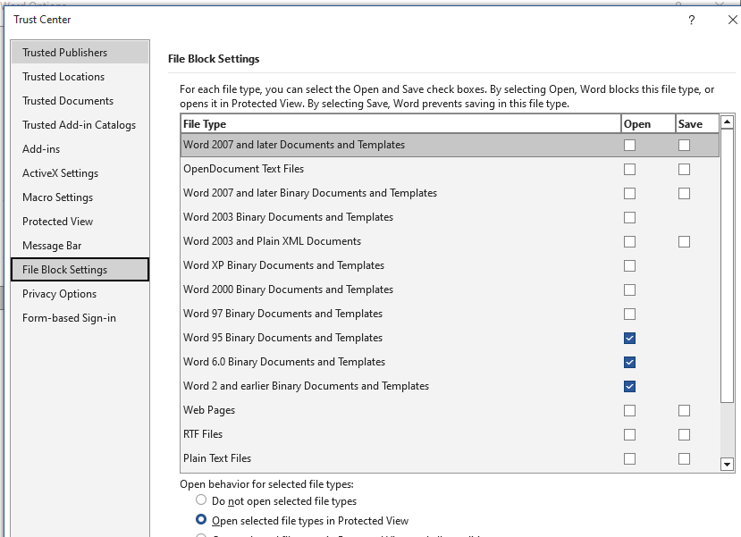The height and width of the screenshot is (537, 741).
Task: Select Word 2007 and later Binary Documents row
Action: coord(450,193)
